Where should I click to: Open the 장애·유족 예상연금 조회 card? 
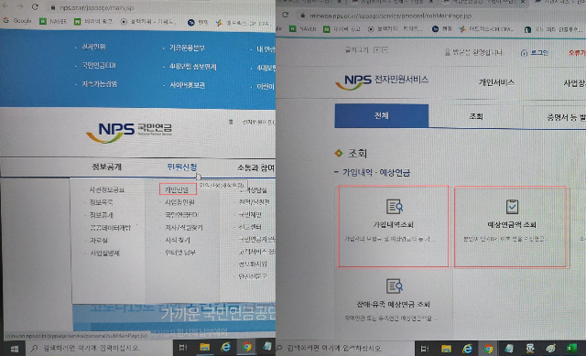393,301
